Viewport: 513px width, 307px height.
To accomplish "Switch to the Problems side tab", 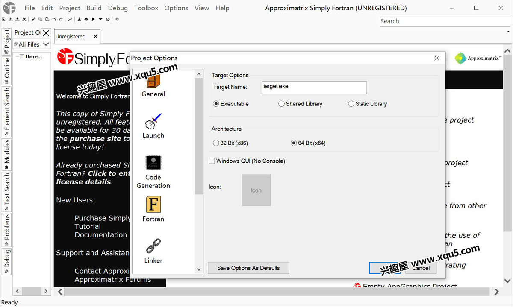I will (x=7, y=229).
